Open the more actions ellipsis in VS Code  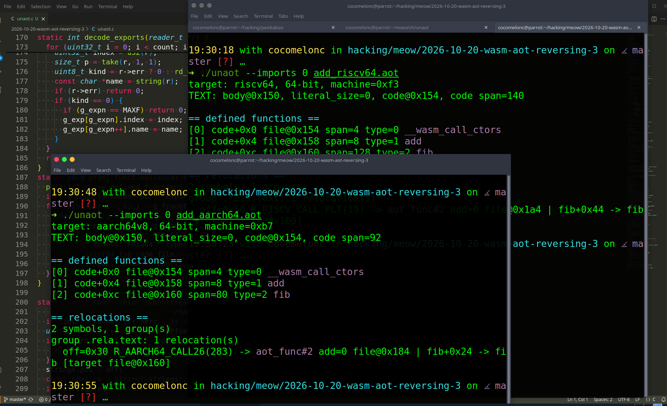[x=663, y=19]
